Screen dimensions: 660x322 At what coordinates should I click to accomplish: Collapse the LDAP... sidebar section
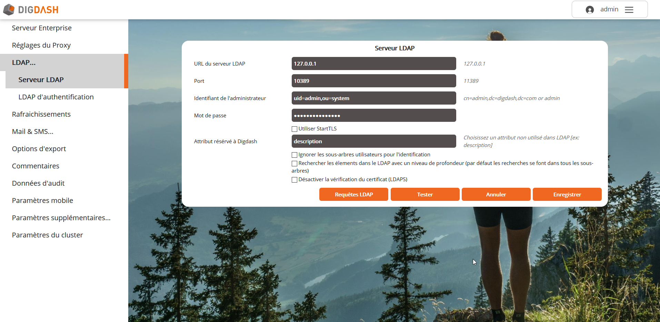[24, 62]
